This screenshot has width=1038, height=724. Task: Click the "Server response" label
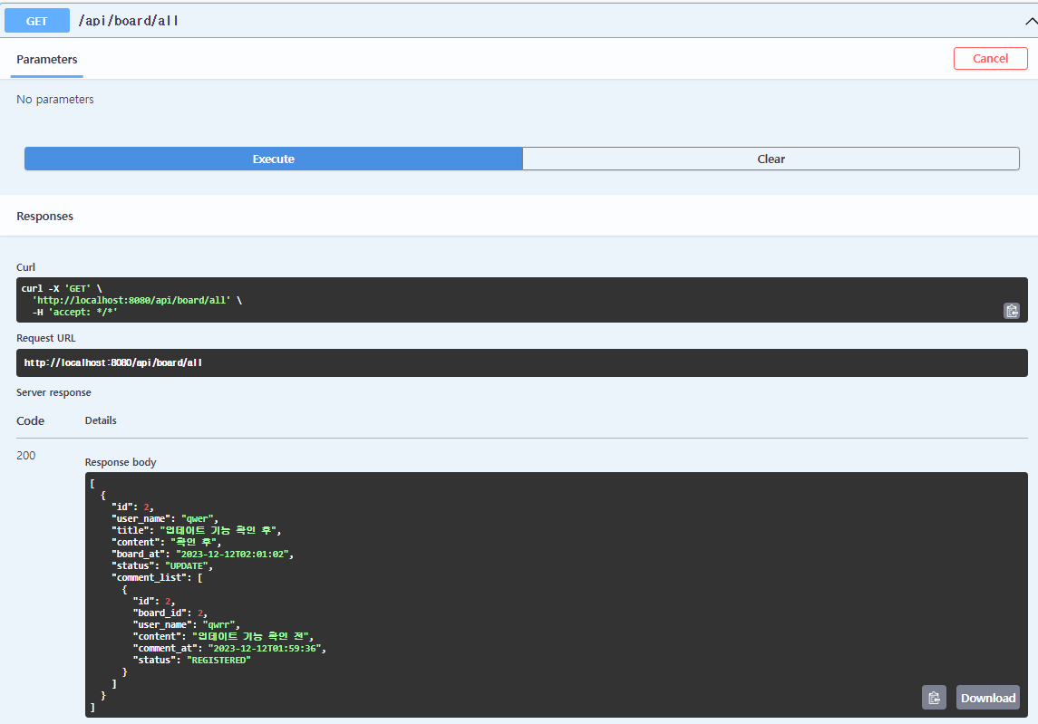coord(53,392)
